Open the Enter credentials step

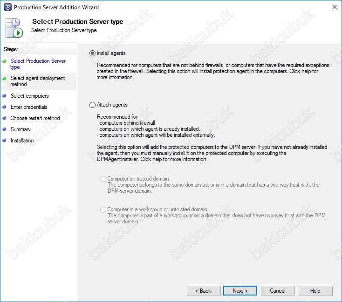point(29,107)
